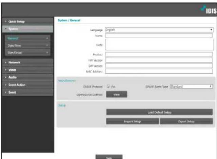Open the Language dropdown

coord(159,30)
